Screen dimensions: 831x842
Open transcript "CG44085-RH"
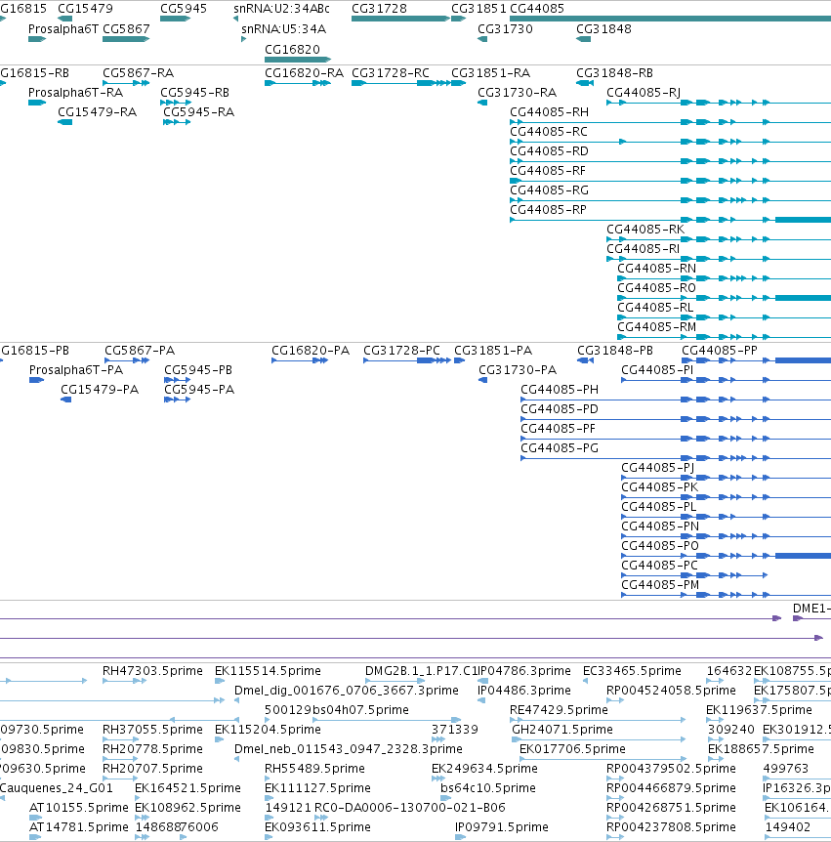pyautogui.click(x=549, y=112)
